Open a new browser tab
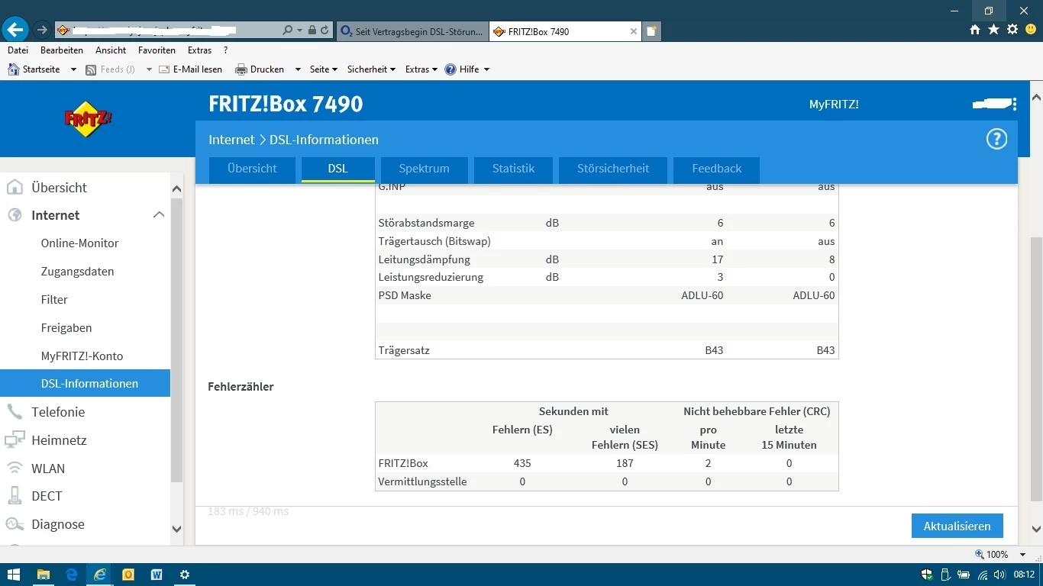Image resolution: width=1043 pixels, height=586 pixels. [x=651, y=31]
